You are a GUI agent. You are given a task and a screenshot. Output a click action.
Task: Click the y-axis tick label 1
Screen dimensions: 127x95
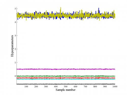pyautogui.click(x=15, y=63)
